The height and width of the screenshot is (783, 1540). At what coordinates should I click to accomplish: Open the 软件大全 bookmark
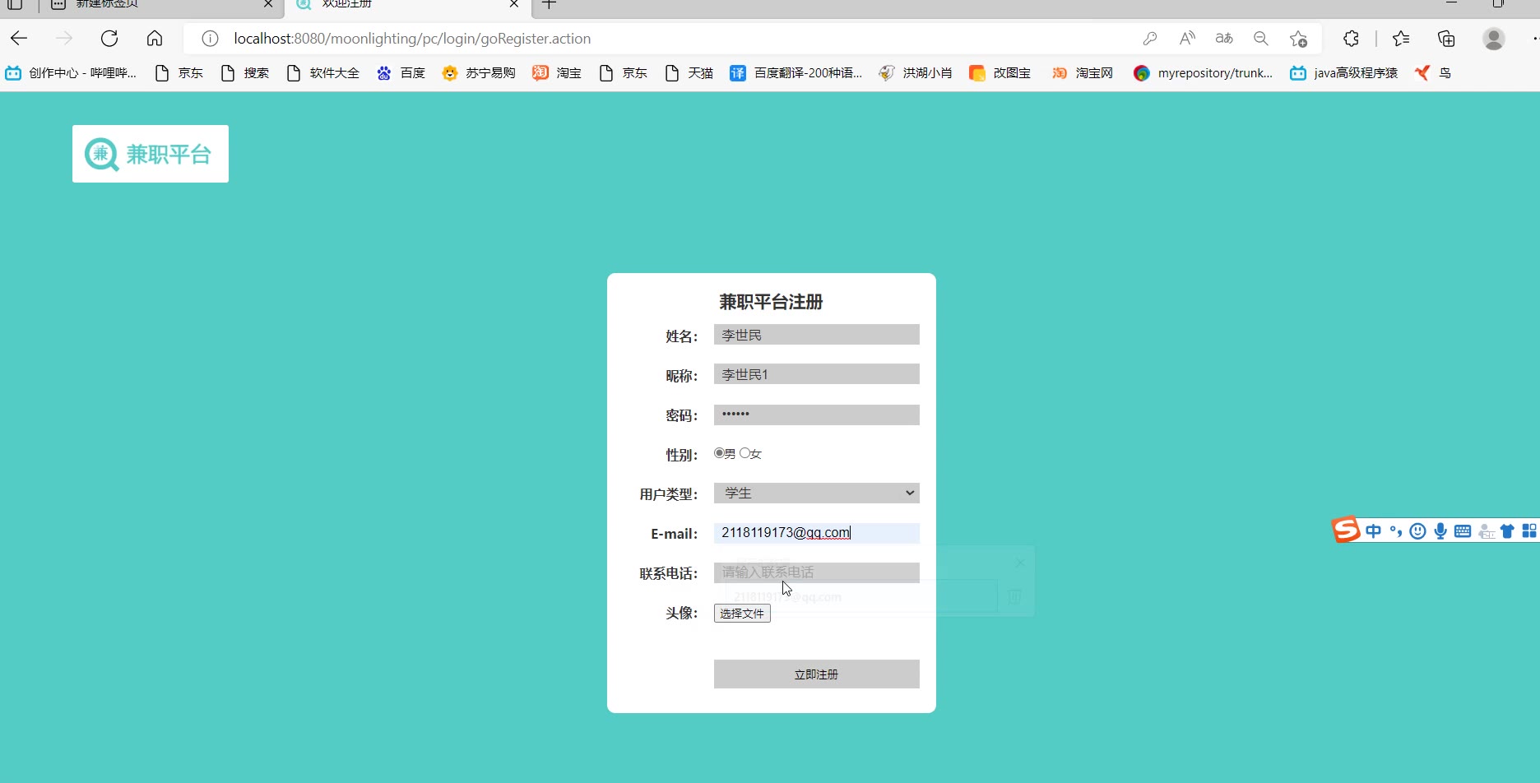coord(323,73)
